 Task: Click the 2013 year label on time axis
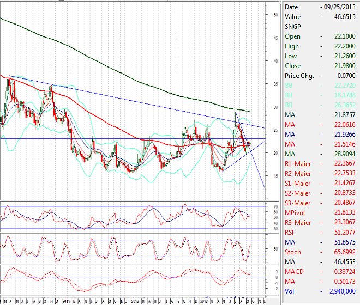tap(204, 301)
